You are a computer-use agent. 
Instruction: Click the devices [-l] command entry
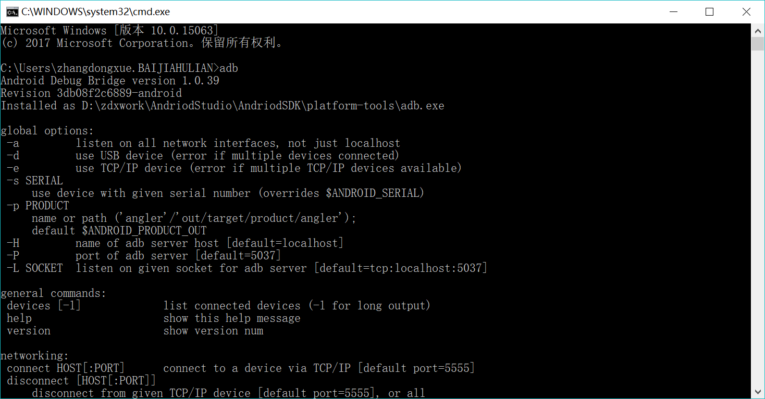pyautogui.click(x=44, y=306)
